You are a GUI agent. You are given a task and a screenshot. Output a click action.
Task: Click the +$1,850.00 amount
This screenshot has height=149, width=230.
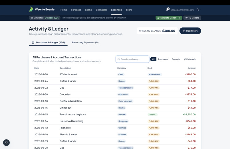tap(189, 115)
